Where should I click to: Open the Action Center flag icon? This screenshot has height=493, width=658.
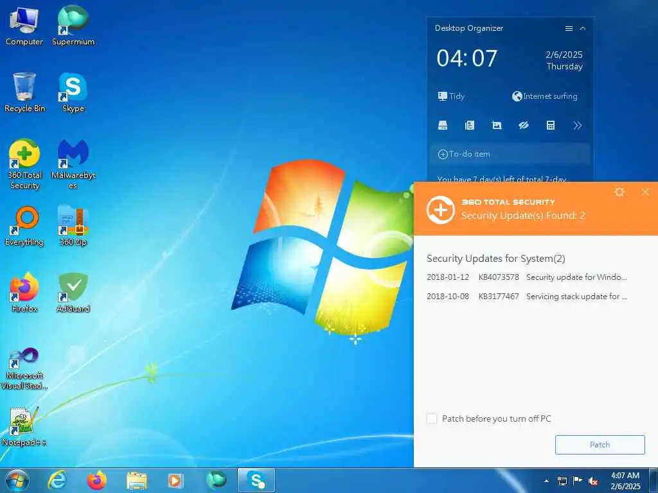[578, 481]
